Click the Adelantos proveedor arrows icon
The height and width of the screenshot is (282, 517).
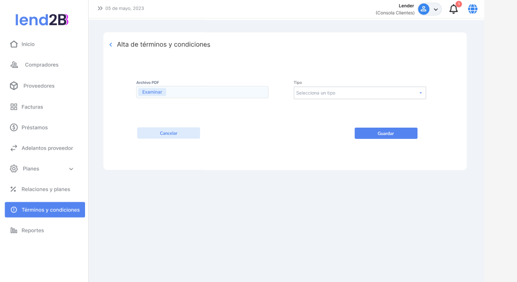[x=14, y=148]
